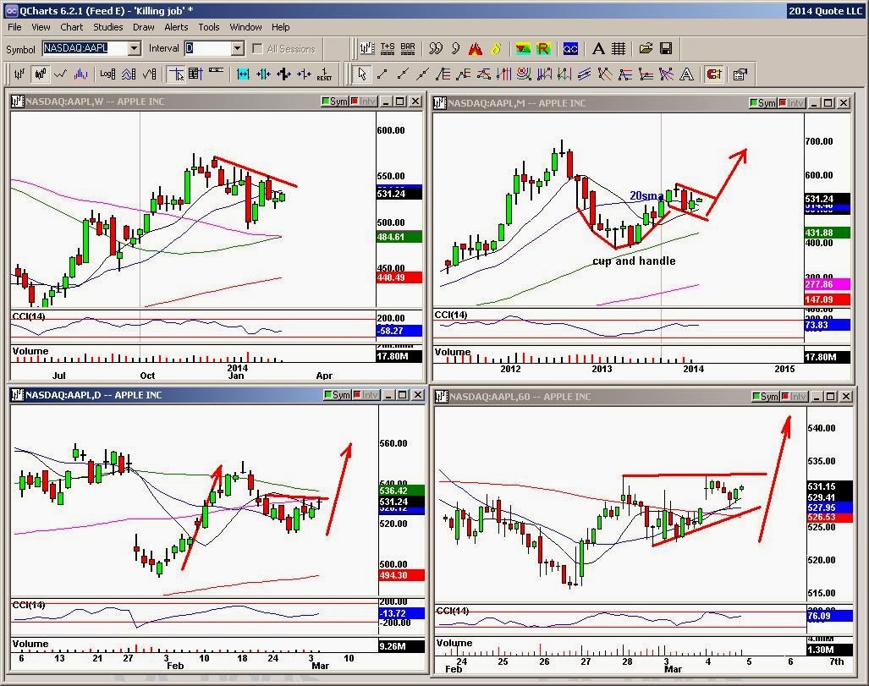Click the double quote icon
This screenshot has height=686, width=869.
[x=436, y=49]
